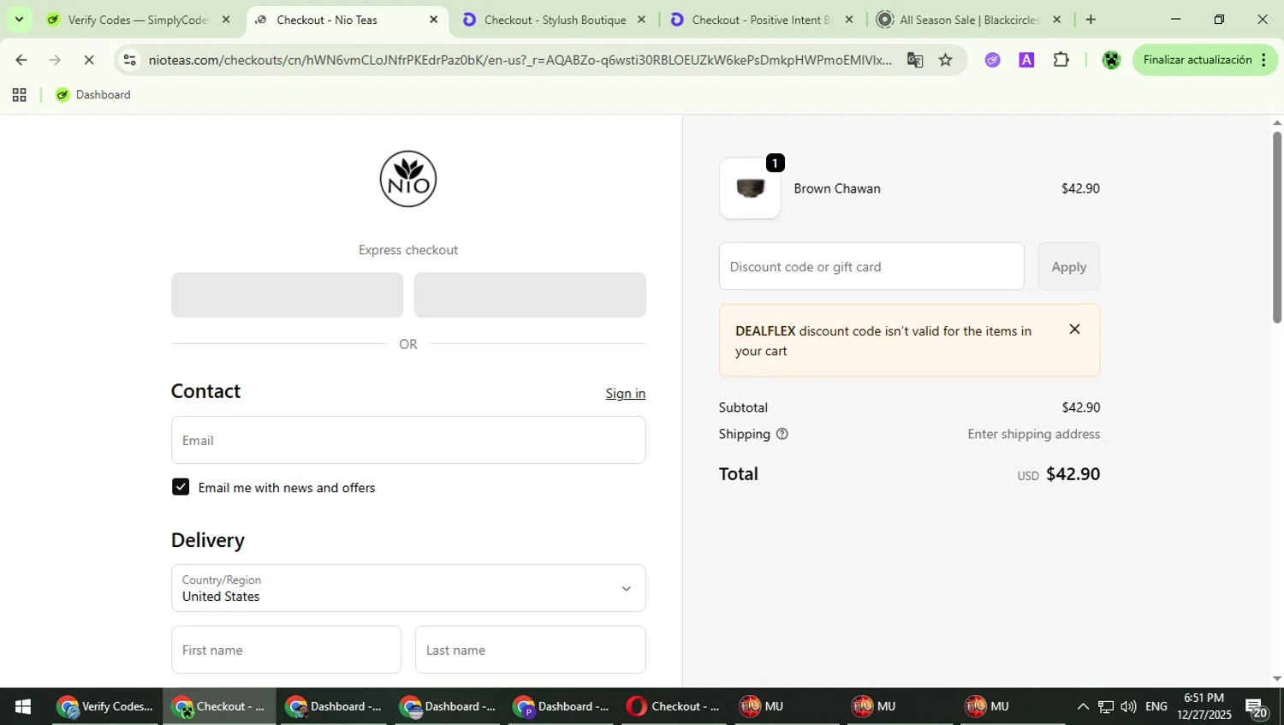Screen dimensions: 1284x725
Task: Switch to Verify Codes SimplyCodes tab
Action: coord(138,20)
